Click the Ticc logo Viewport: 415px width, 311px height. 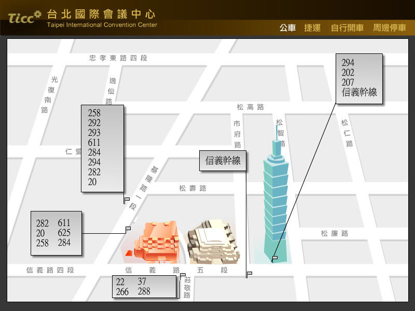pyautogui.click(x=24, y=17)
